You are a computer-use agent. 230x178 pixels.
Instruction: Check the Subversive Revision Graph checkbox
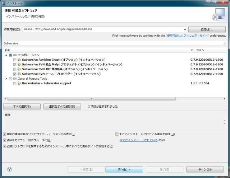pyautogui.click(x=15, y=60)
